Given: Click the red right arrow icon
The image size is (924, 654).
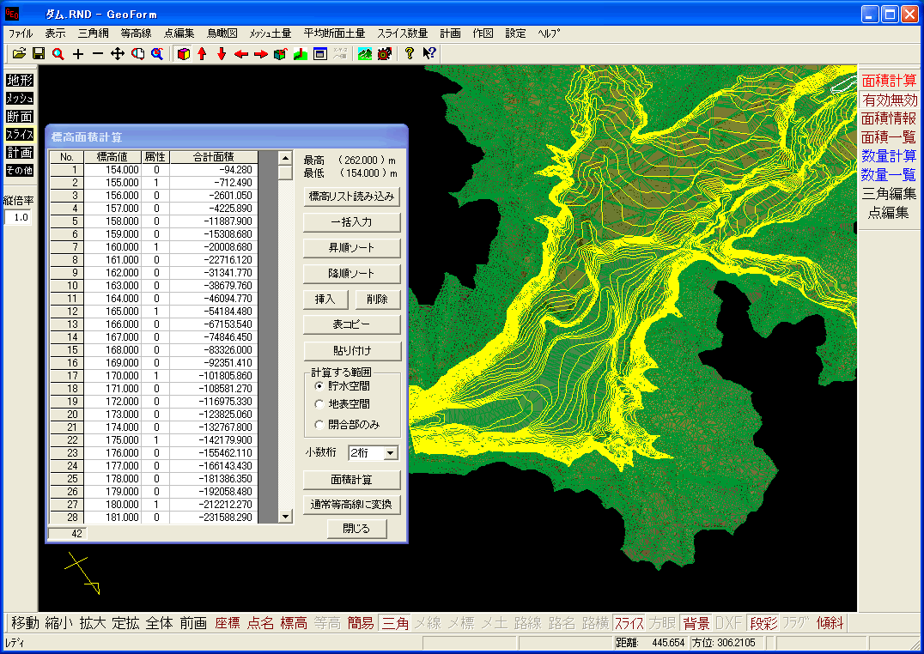Looking at the screenshot, I should (261, 54).
